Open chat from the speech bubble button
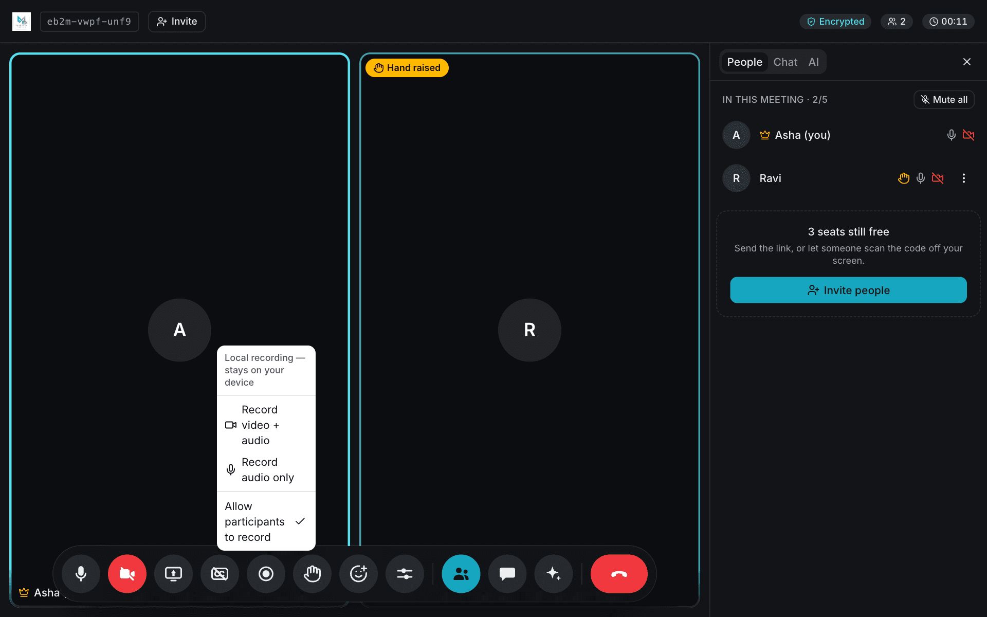Viewport: 987px width, 617px height. pos(507,574)
